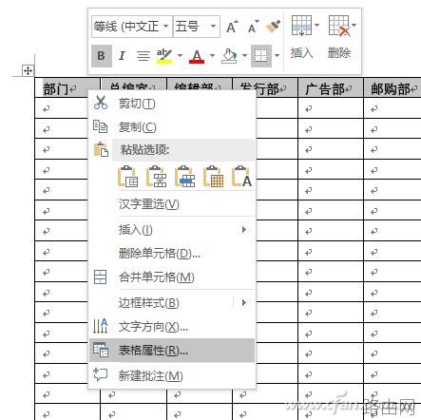
Task: Open the borders dropdown arrow
Action: (x=277, y=56)
